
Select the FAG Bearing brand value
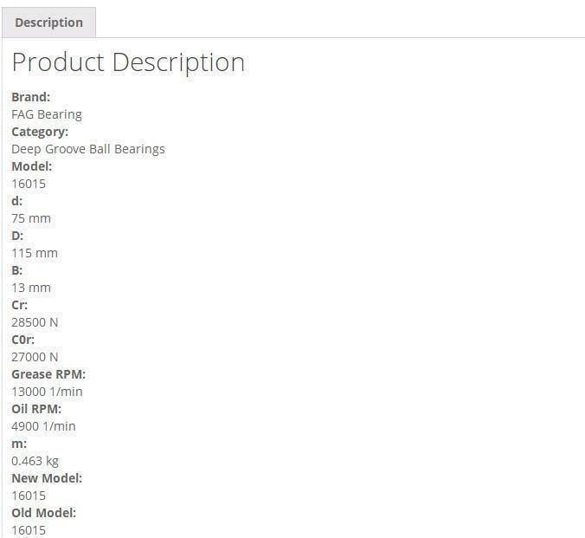click(x=47, y=114)
